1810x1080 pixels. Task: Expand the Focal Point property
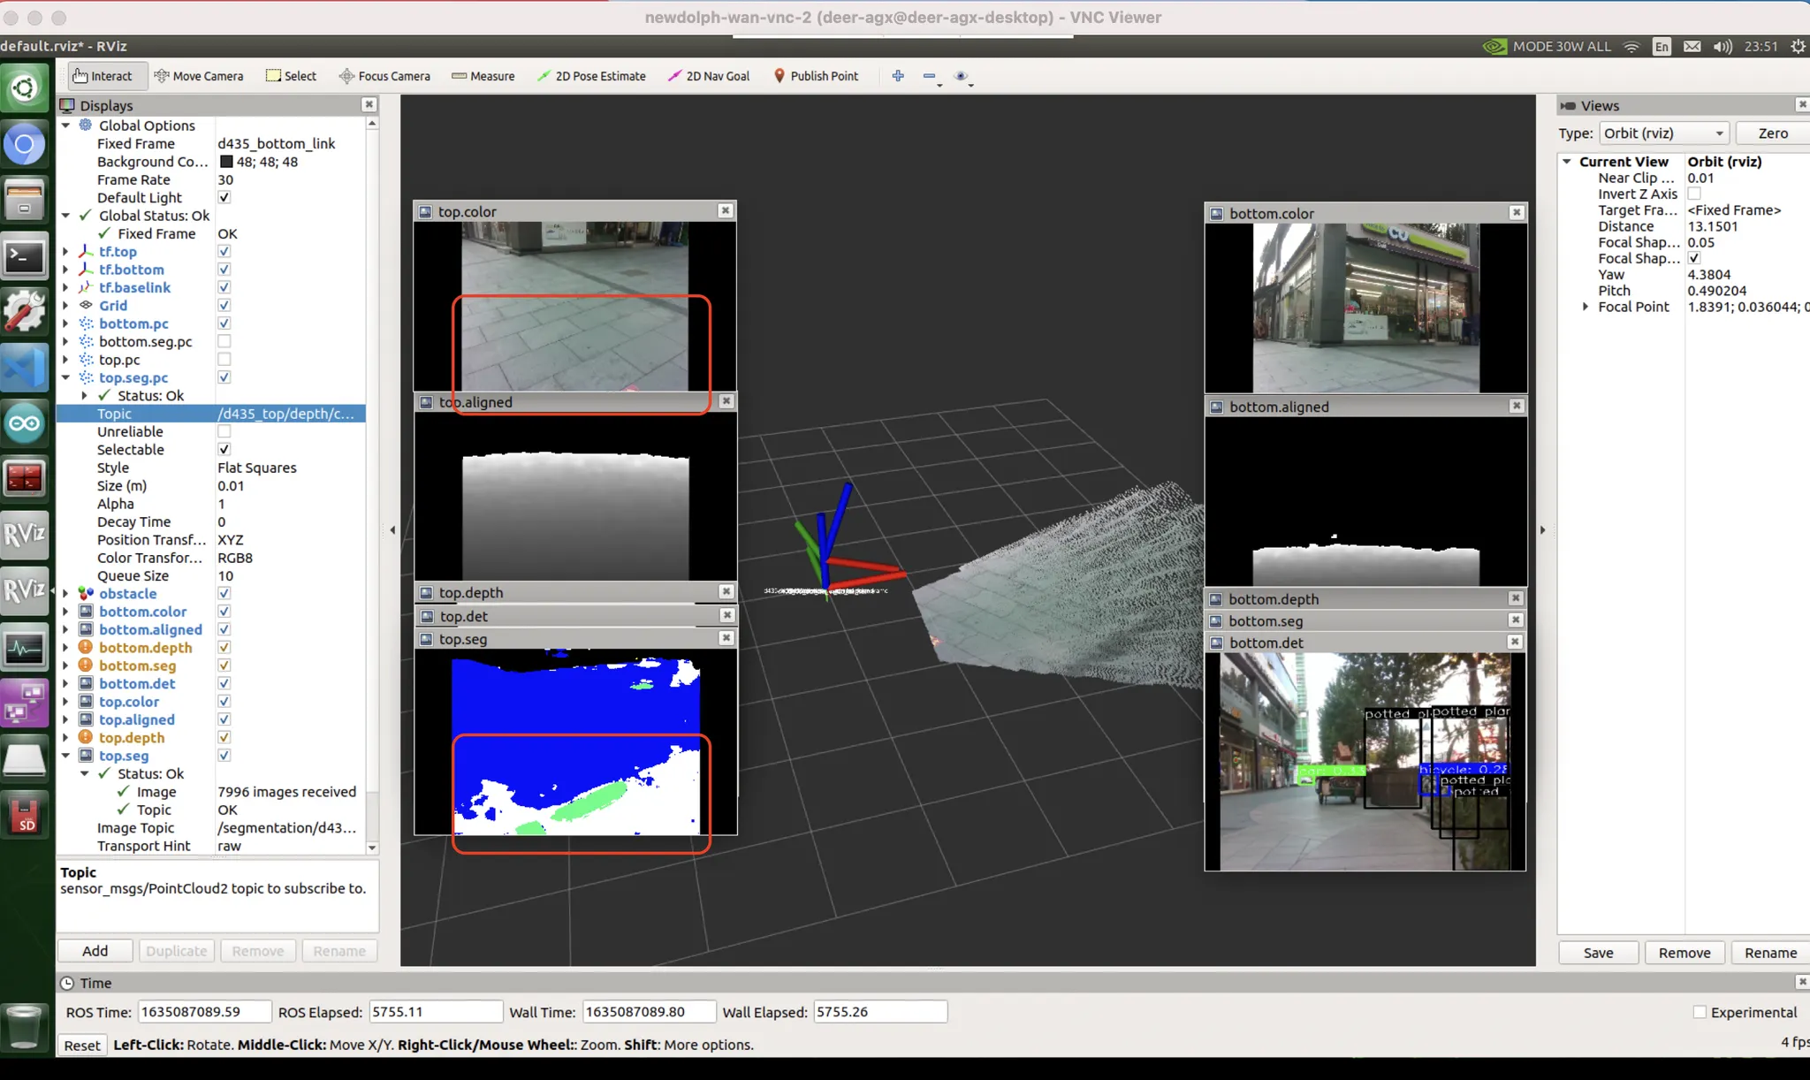click(1586, 307)
